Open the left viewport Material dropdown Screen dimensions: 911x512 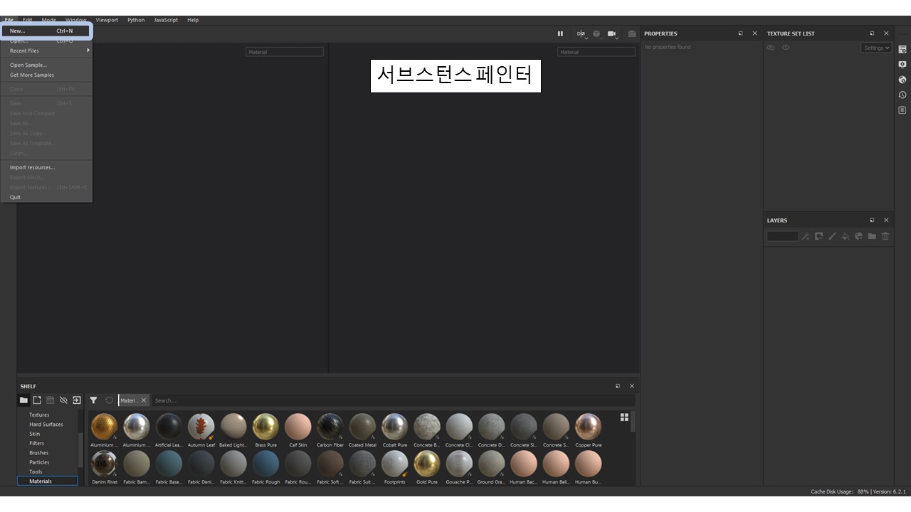click(285, 52)
